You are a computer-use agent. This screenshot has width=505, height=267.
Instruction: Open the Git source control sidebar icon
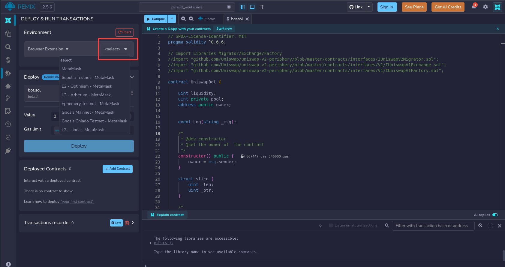point(8,98)
